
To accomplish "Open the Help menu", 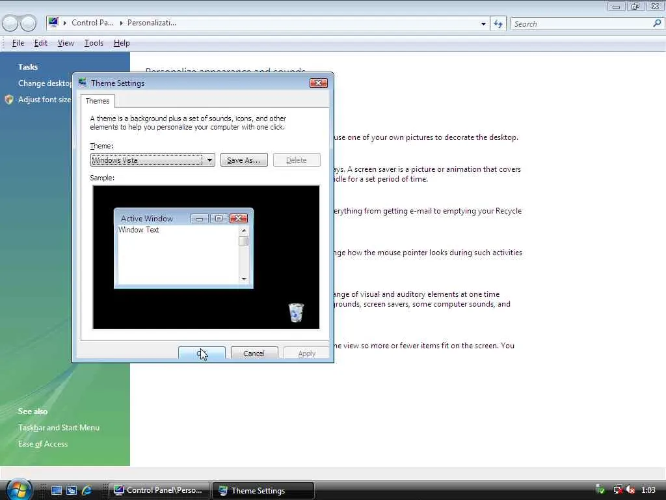I will click(x=122, y=43).
